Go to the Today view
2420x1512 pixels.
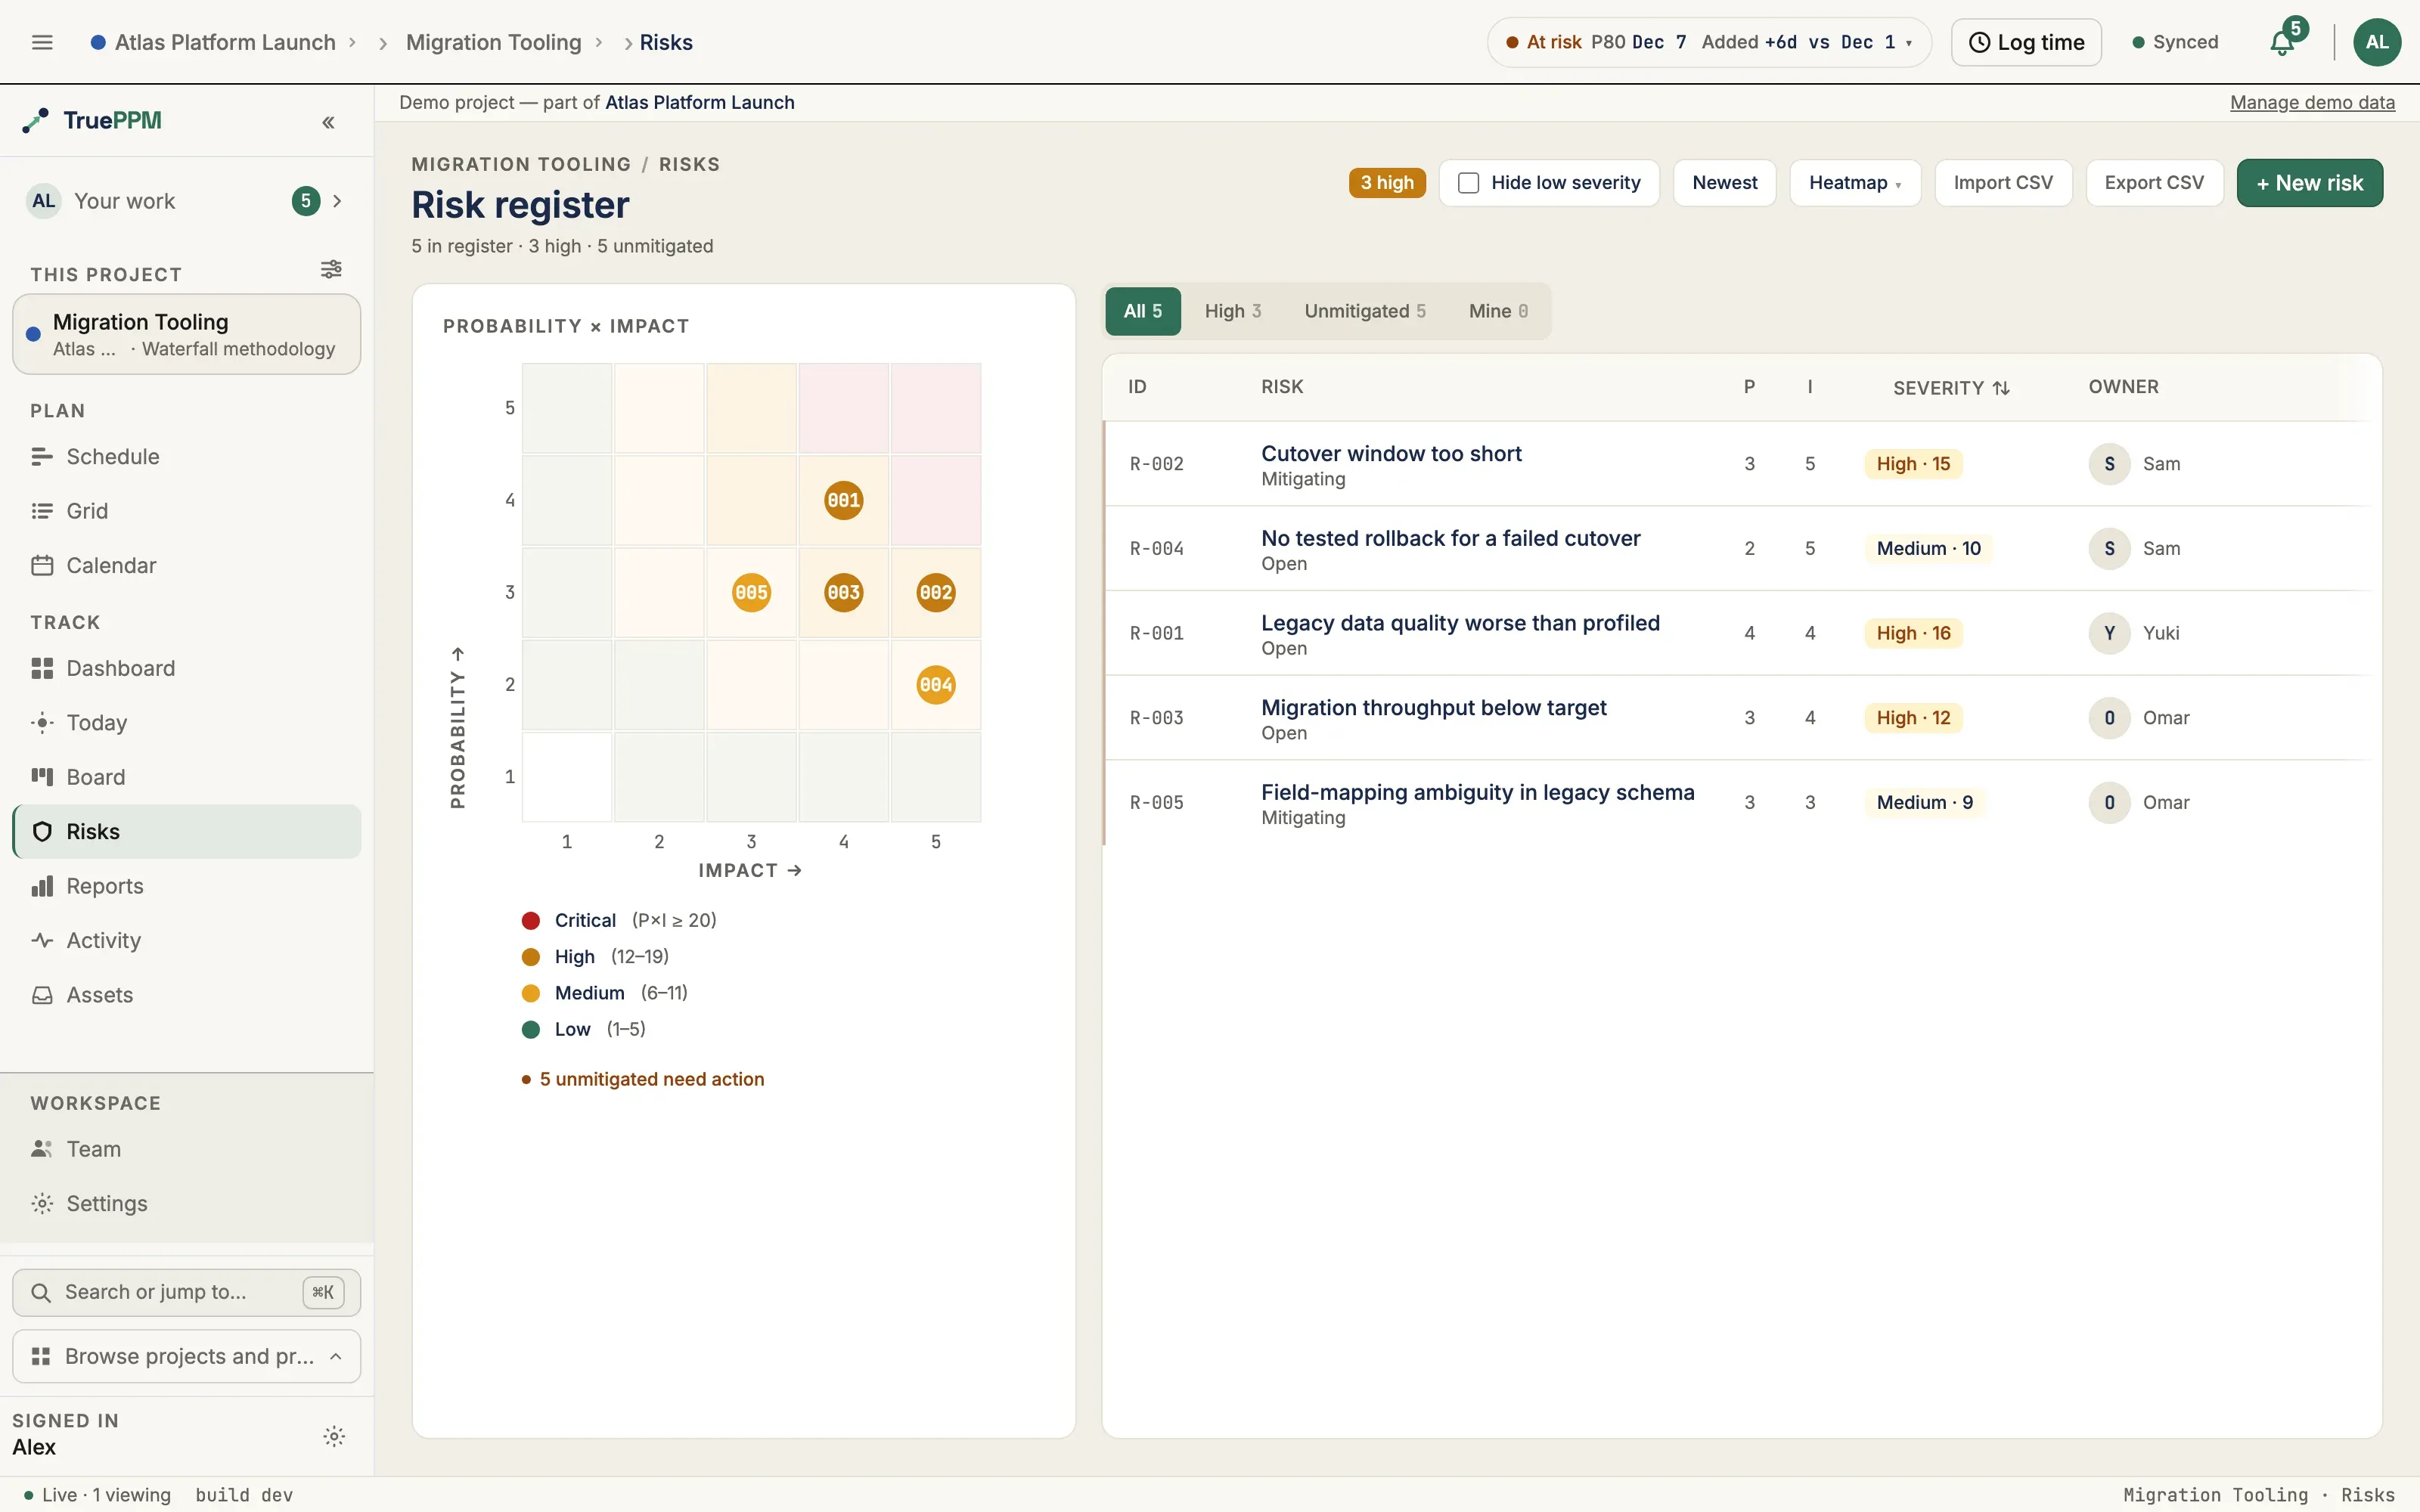[187, 723]
